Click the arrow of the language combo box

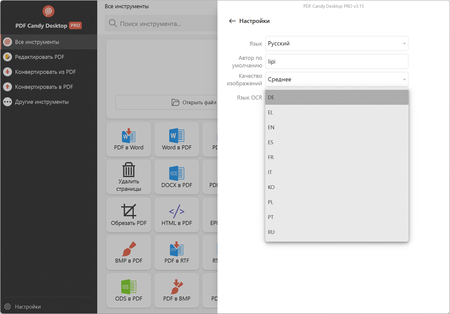click(x=404, y=44)
